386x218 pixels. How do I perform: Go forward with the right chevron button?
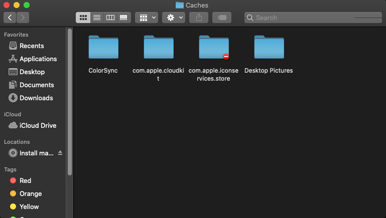coord(23,18)
